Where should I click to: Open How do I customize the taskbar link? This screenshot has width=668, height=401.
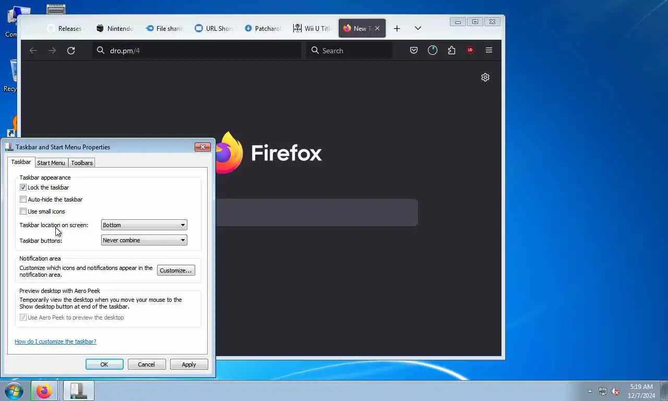55,341
